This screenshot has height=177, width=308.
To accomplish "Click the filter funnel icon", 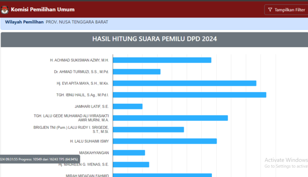I will [270, 10].
